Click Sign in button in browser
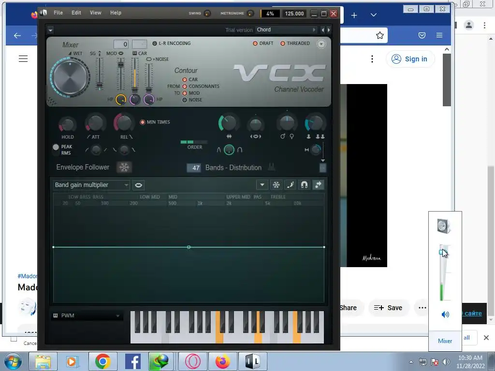 pyautogui.click(x=410, y=59)
